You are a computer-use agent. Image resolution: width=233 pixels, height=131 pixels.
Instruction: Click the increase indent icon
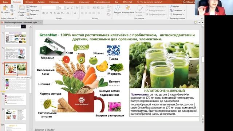tap(98, 8)
